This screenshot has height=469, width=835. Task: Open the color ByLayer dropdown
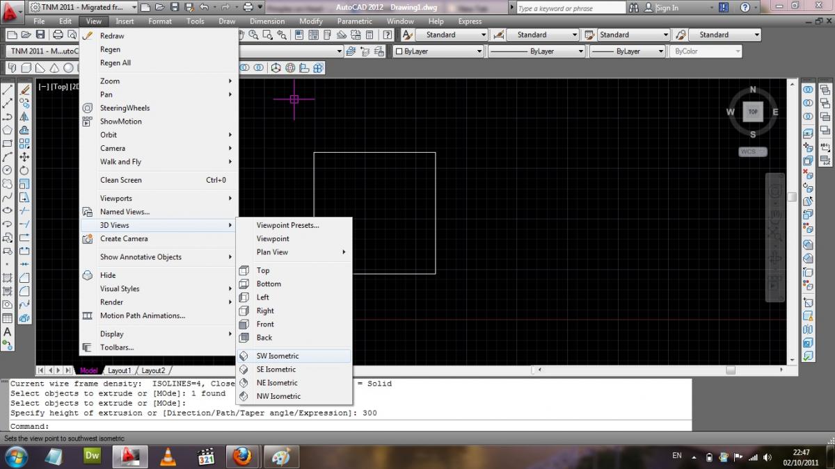point(438,51)
